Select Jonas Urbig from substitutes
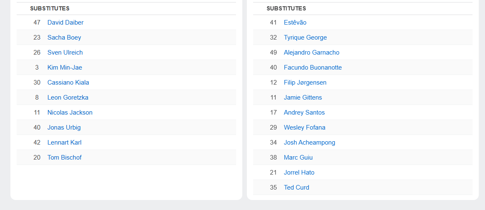The width and height of the screenshot is (485, 210). pos(64,127)
